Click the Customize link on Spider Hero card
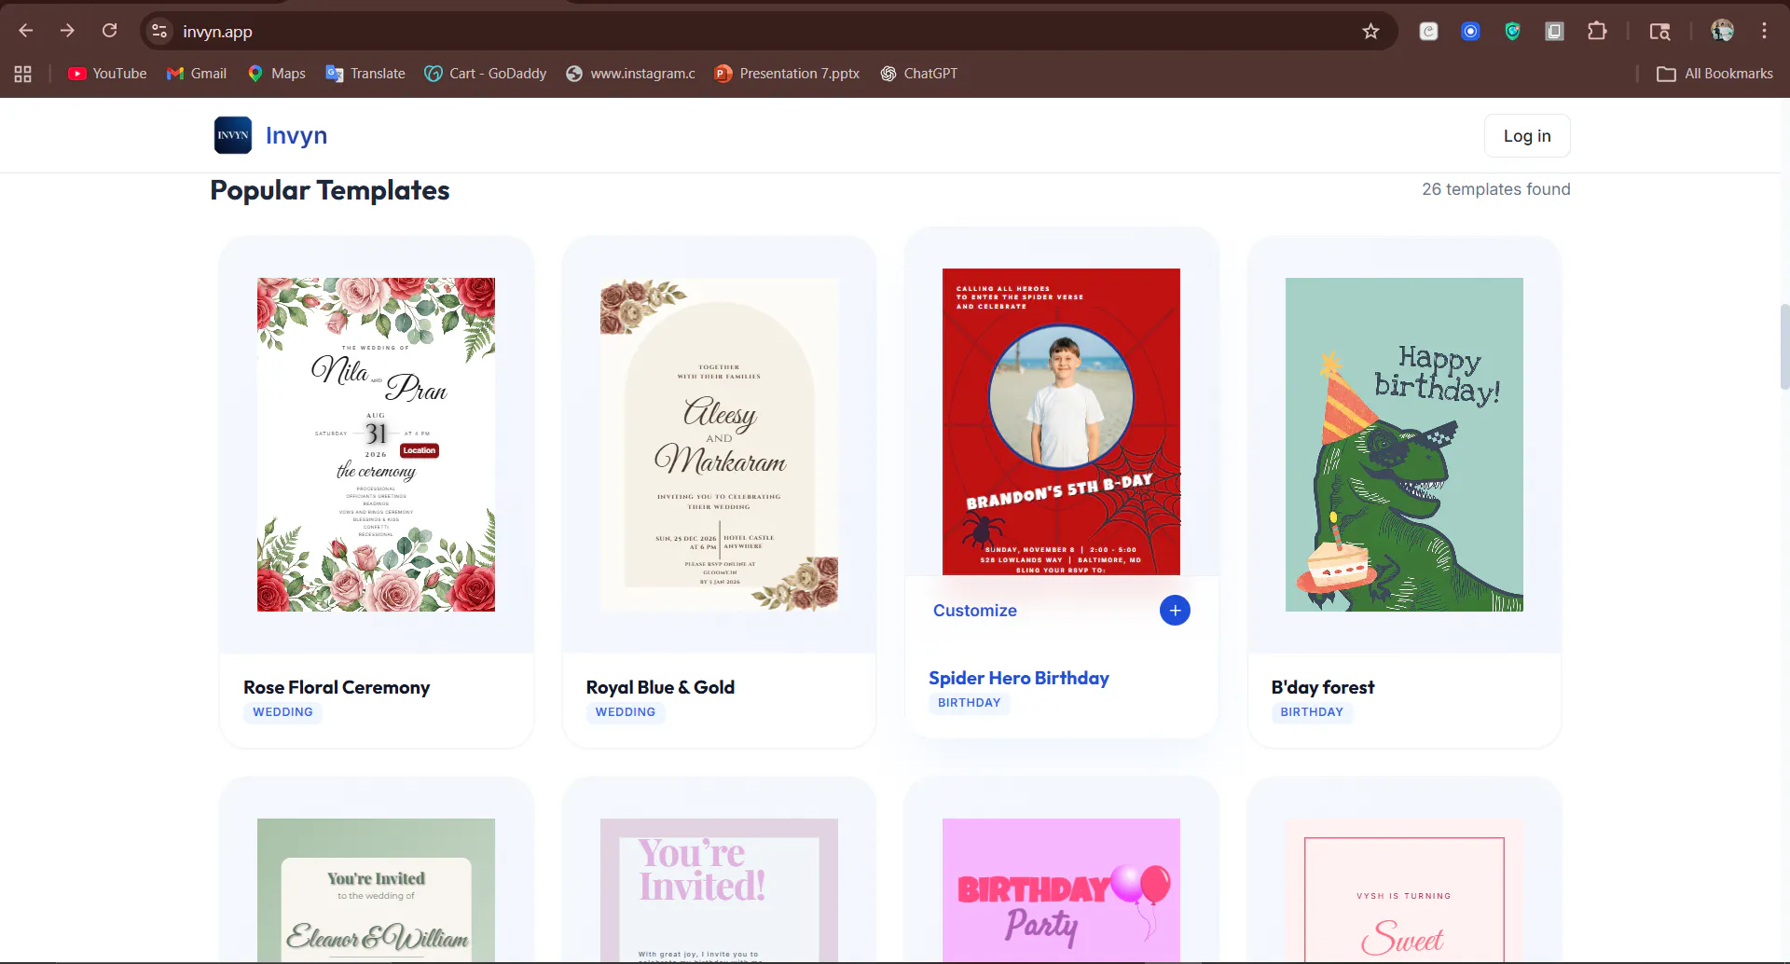Viewport: 1790px width, 964px height. (x=975, y=611)
